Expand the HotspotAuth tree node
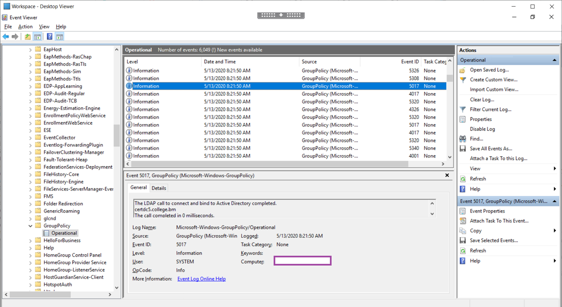Screen dimensions: 562x307 pyautogui.click(x=30, y=285)
